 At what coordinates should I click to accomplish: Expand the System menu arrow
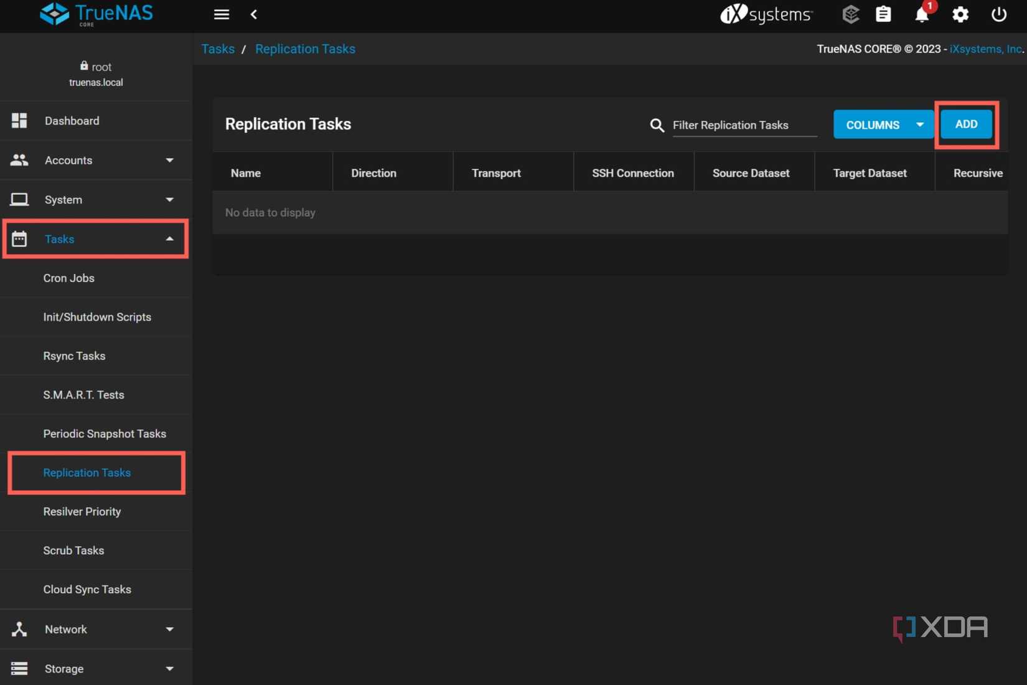pos(169,199)
